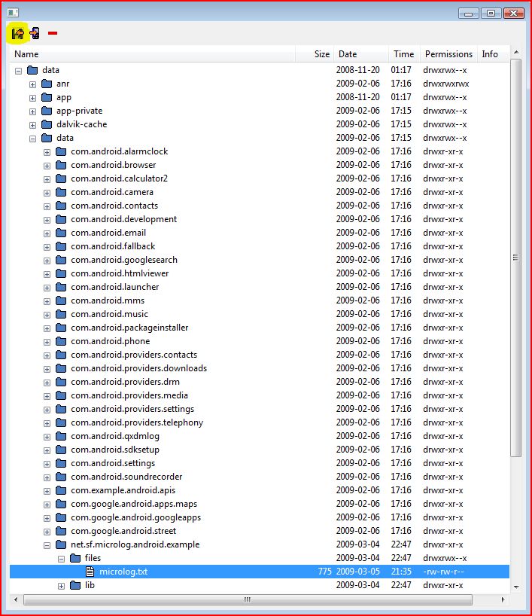
Task: Select com.android.providers.drm row
Action: [x=260, y=382]
